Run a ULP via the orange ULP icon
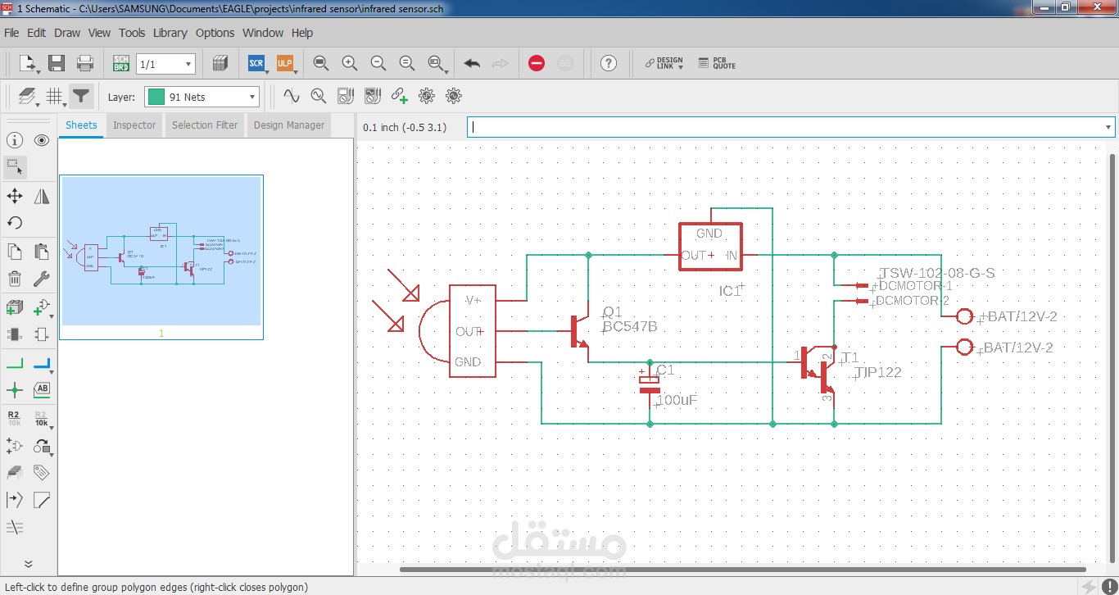 click(x=284, y=63)
